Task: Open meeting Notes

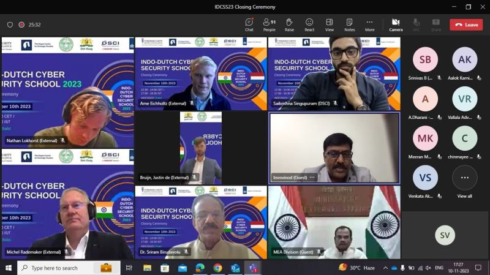Action: 349,24
